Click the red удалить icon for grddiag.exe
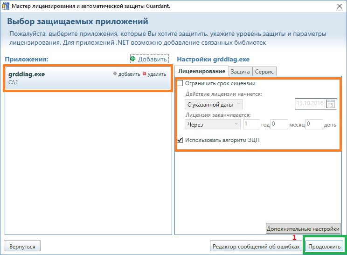Screen dimensions: 347x255 click(144, 74)
